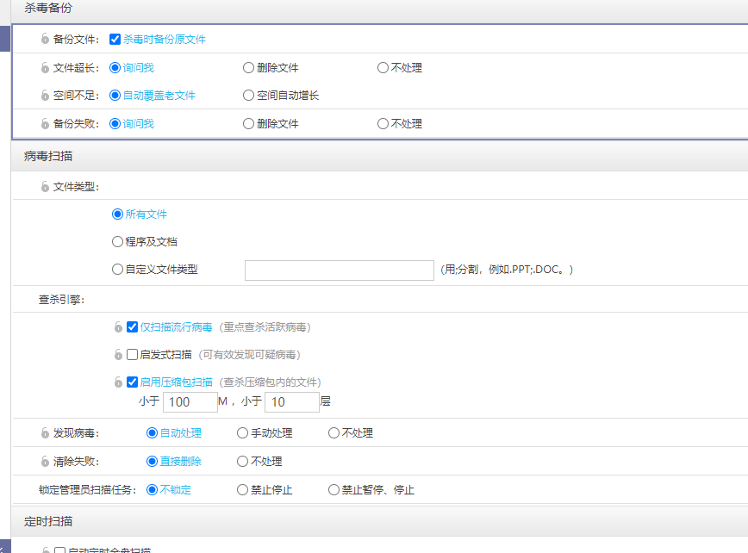Screen dimensions: 748x553
Task: Select 自动处理 for 发现病毒
Action: [x=153, y=433]
